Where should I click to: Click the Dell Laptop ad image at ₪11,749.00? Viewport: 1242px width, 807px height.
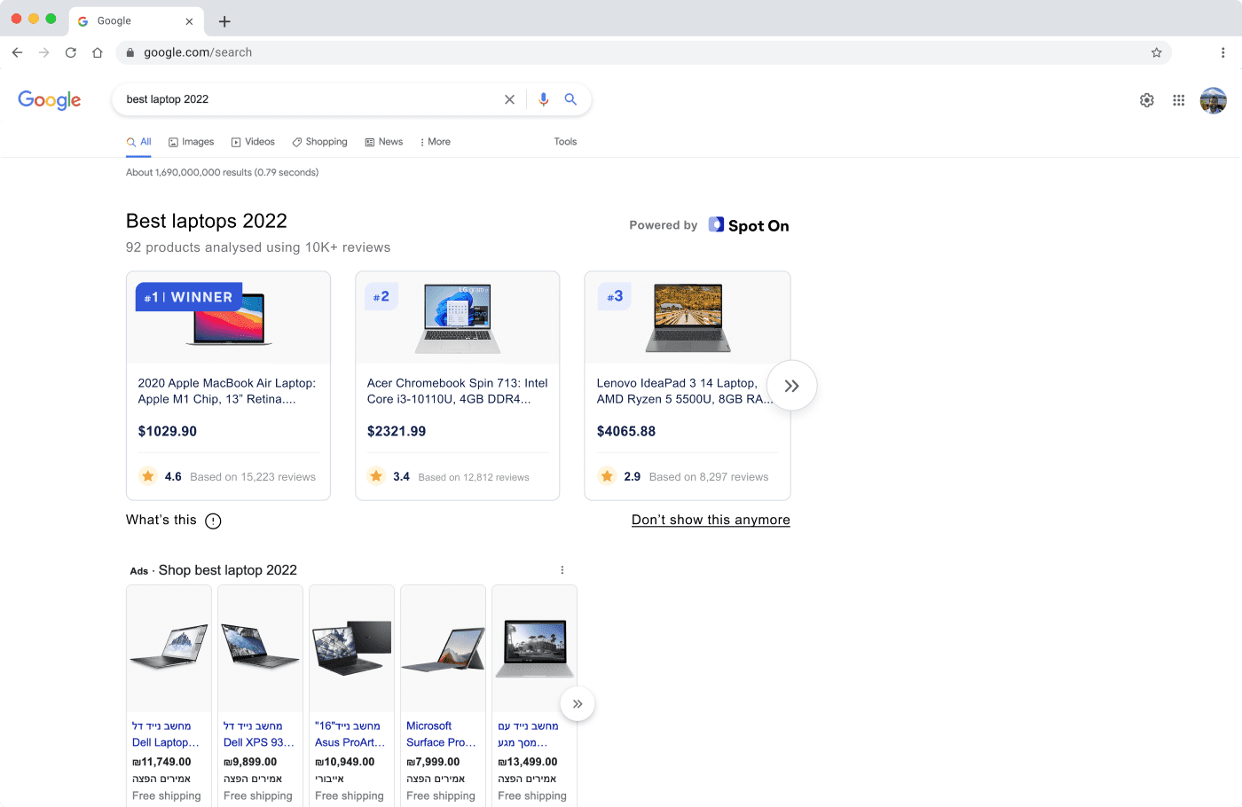pyautogui.click(x=169, y=647)
